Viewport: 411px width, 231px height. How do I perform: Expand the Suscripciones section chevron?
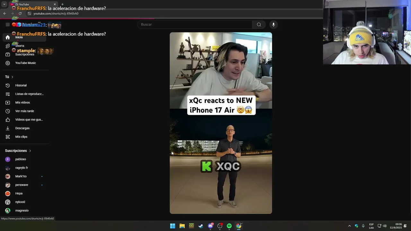(30, 151)
